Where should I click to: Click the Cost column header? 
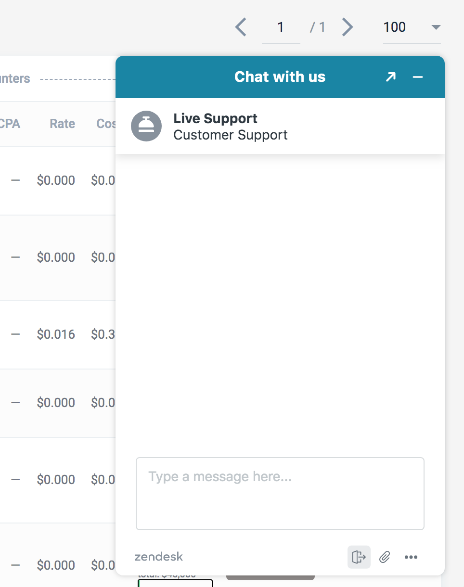click(x=106, y=124)
